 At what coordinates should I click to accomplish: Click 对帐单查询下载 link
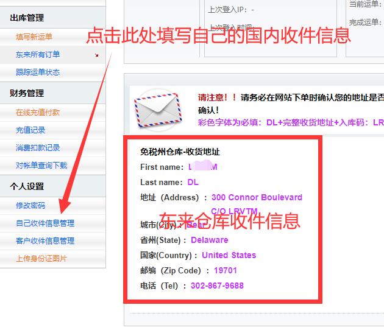(41, 166)
